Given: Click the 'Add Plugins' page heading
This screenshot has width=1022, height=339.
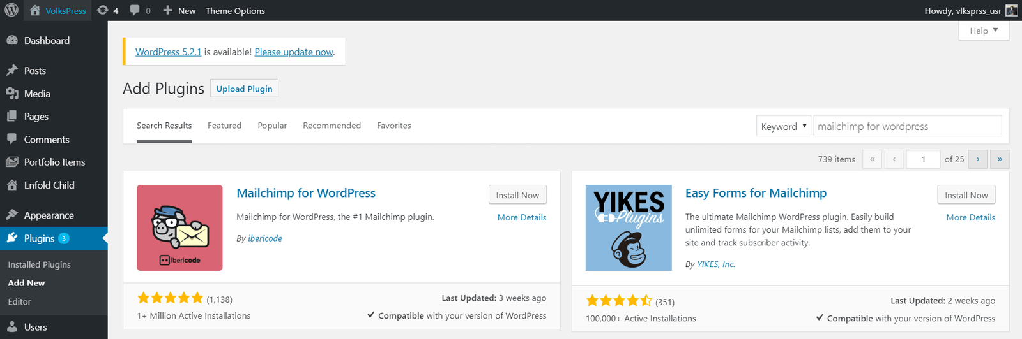Looking at the screenshot, I should click(x=164, y=89).
